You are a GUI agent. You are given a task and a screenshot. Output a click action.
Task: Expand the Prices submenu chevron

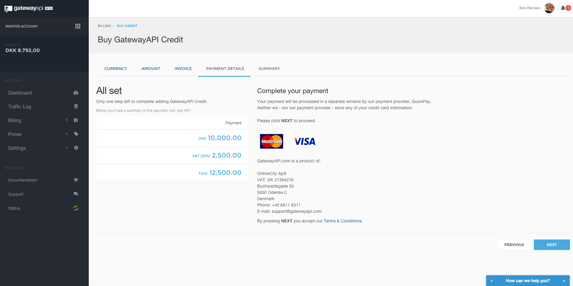coord(67,134)
